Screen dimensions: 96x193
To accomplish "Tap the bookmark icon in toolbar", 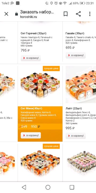I will (x=66, y=14).
